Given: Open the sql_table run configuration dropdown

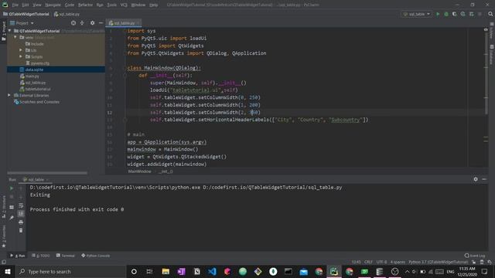Looking at the screenshot, I should point(417,14).
